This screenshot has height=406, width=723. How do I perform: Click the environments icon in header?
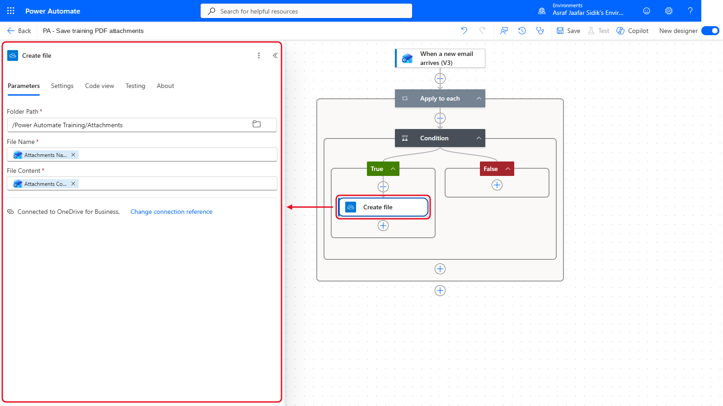pos(542,11)
